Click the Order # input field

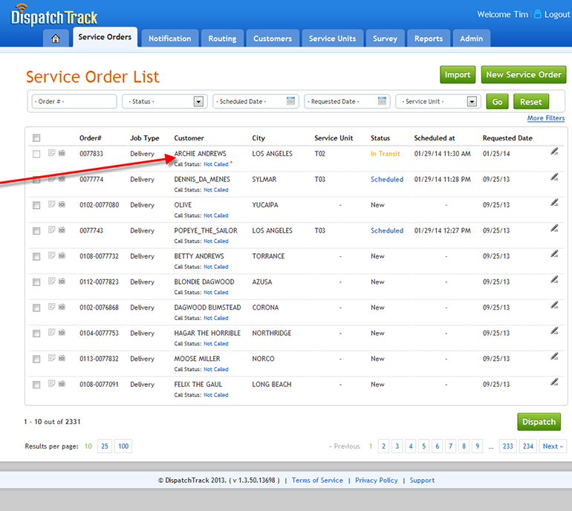click(74, 102)
